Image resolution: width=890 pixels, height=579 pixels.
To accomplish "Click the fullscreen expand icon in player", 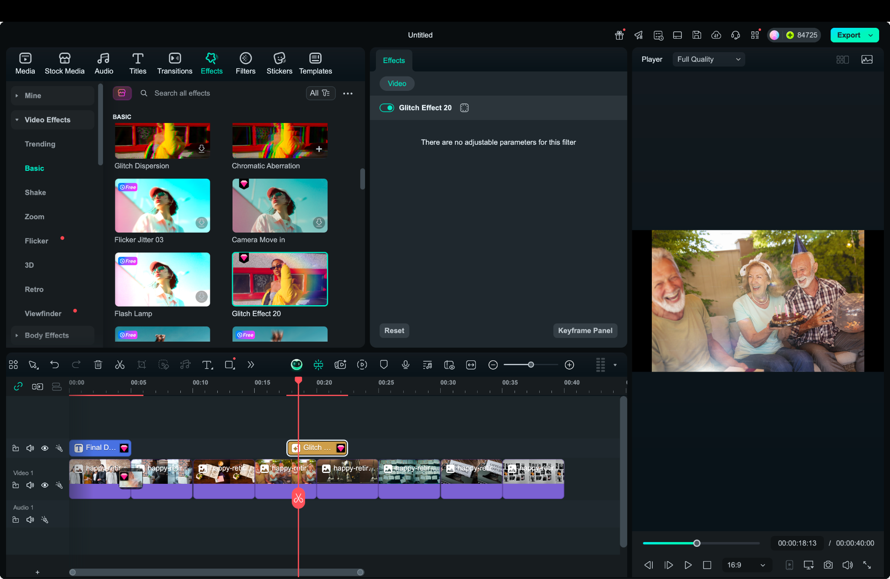I will pos(867,565).
